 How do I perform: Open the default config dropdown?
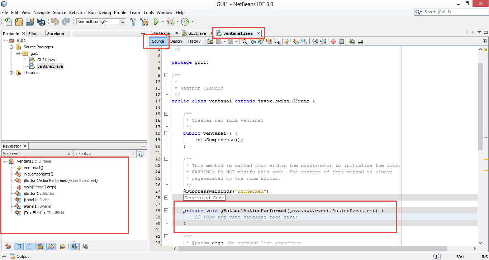123,21
